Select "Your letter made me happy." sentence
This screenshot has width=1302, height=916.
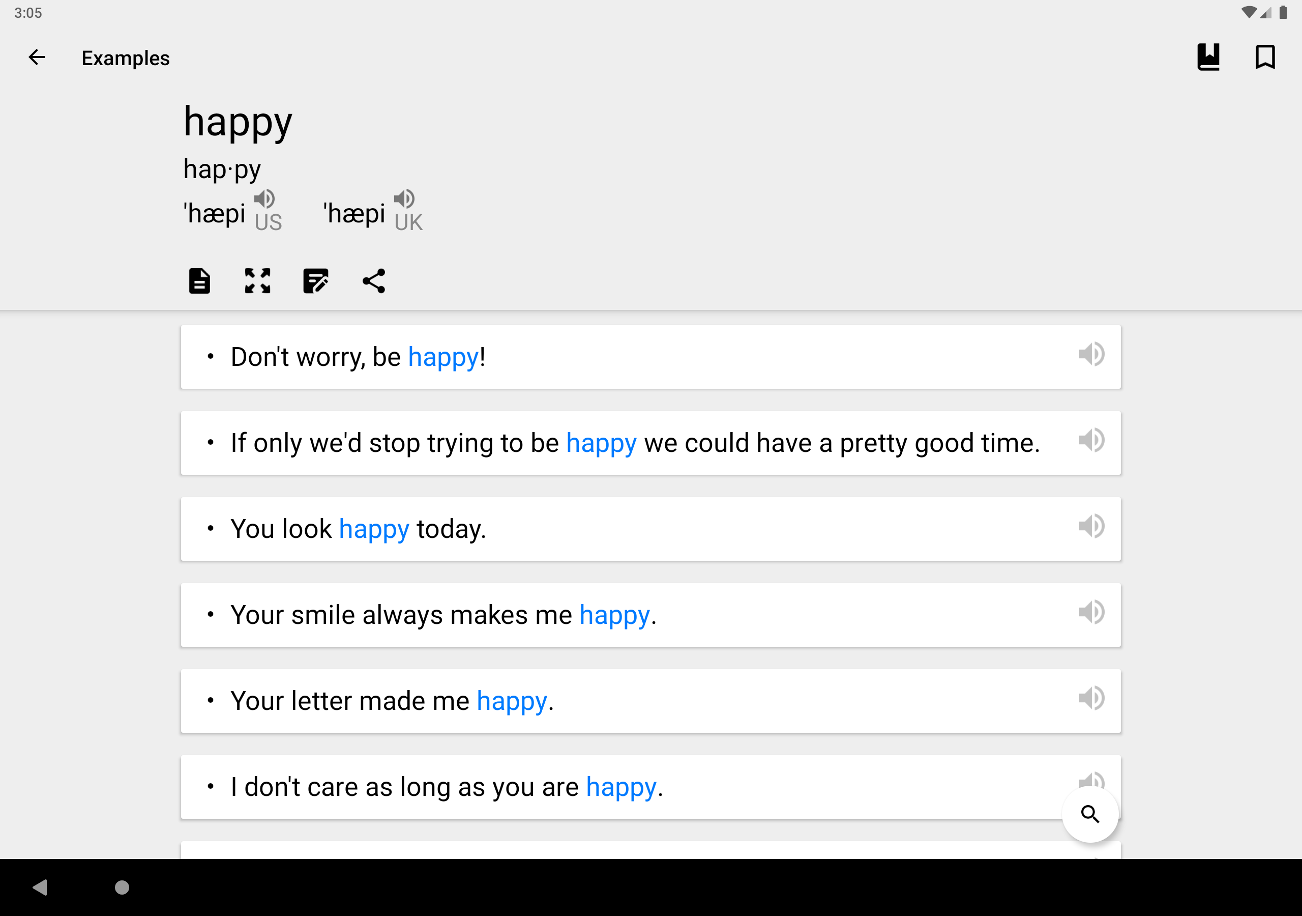coord(650,701)
